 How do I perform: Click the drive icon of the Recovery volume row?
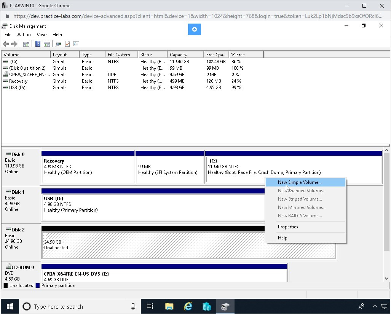5,81
